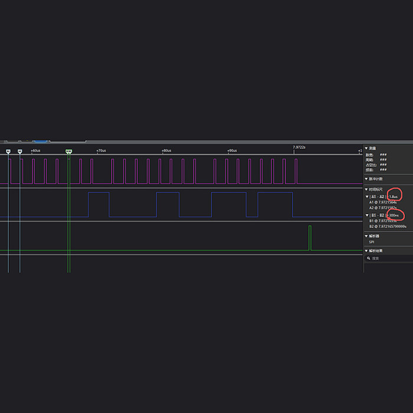The height and width of the screenshot is (413, 413).
Task: Click the +90us time ruler label
Action: [x=232, y=150]
